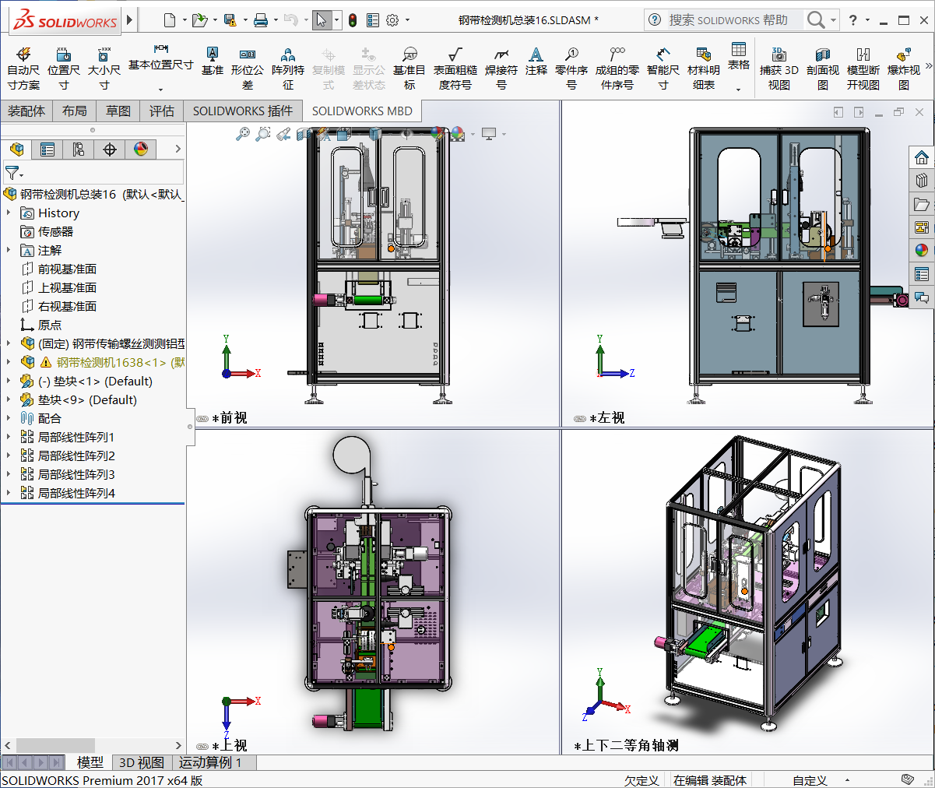The width and height of the screenshot is (935, 788).
Task: Open the SOLIDWORKS 插件 tab
Action: pos(243,111)
